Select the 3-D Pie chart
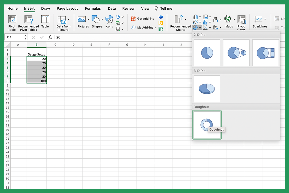The width and height of the screenshot is (289, 193). pyautogui.click(x=207, y=89)
